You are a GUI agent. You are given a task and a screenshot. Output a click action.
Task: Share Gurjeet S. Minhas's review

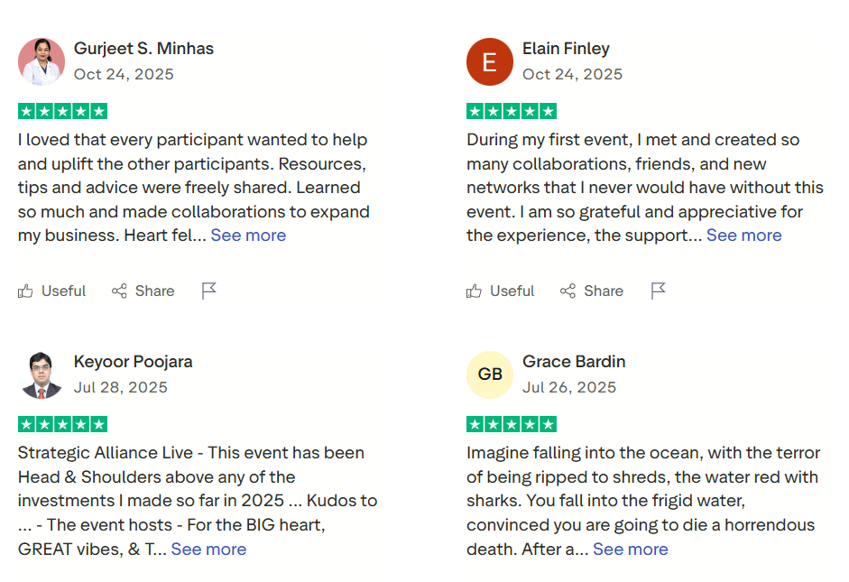click(143, 291)
